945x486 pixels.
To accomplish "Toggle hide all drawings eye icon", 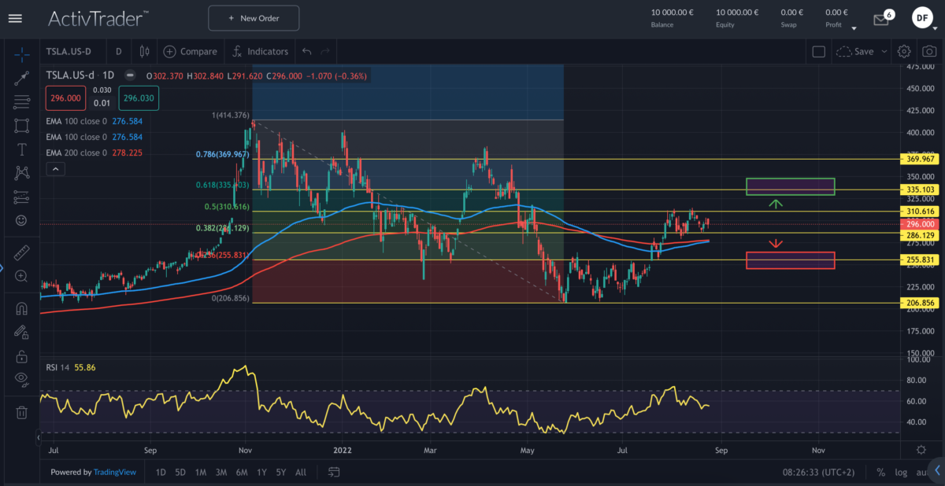I will (22, 379).
